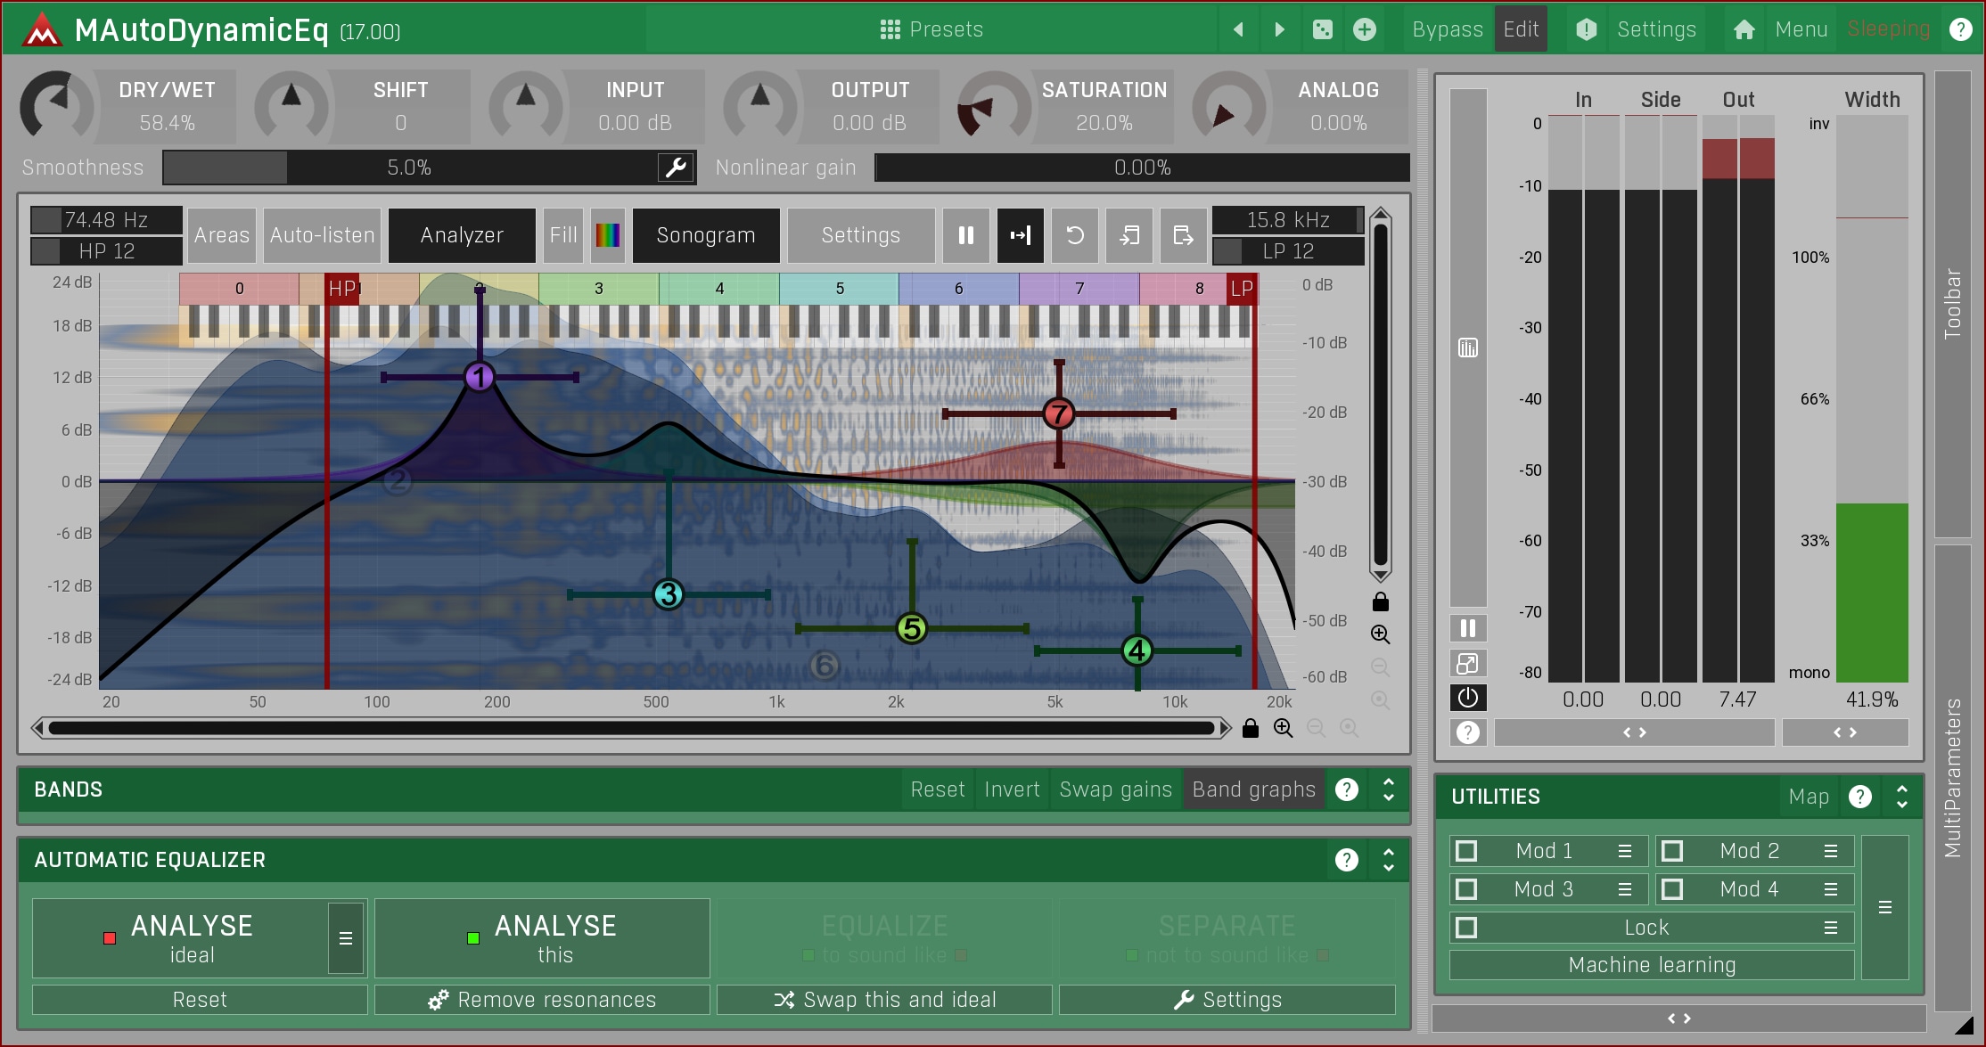Click the horizontal zoom-in magnifier

point(1283,728)
